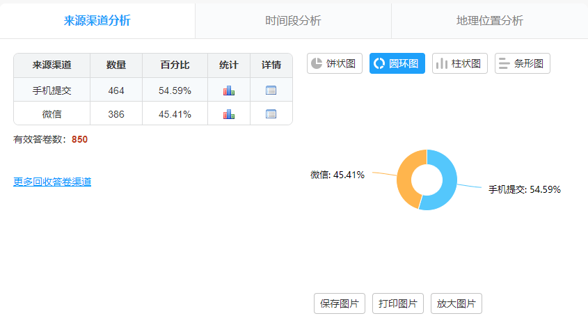
Task: Click the 更多回收答卷渠道 link
Action: pos(52,182)
